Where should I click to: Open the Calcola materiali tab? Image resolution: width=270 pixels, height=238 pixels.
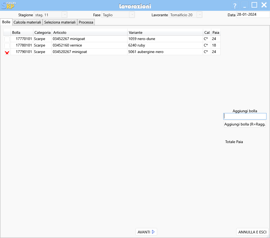pos(27,22)
